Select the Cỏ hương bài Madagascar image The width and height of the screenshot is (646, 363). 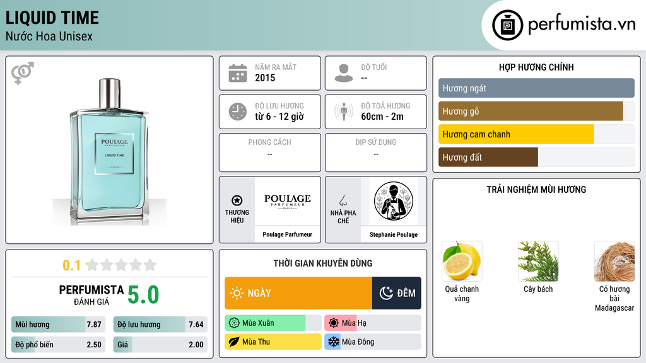pos(614,262)
